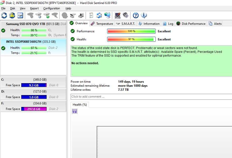This screenshot has height=158, width=232.
Task: Click the disk with clock test icon
Action: pyautogui.click(x=38, y=15)
